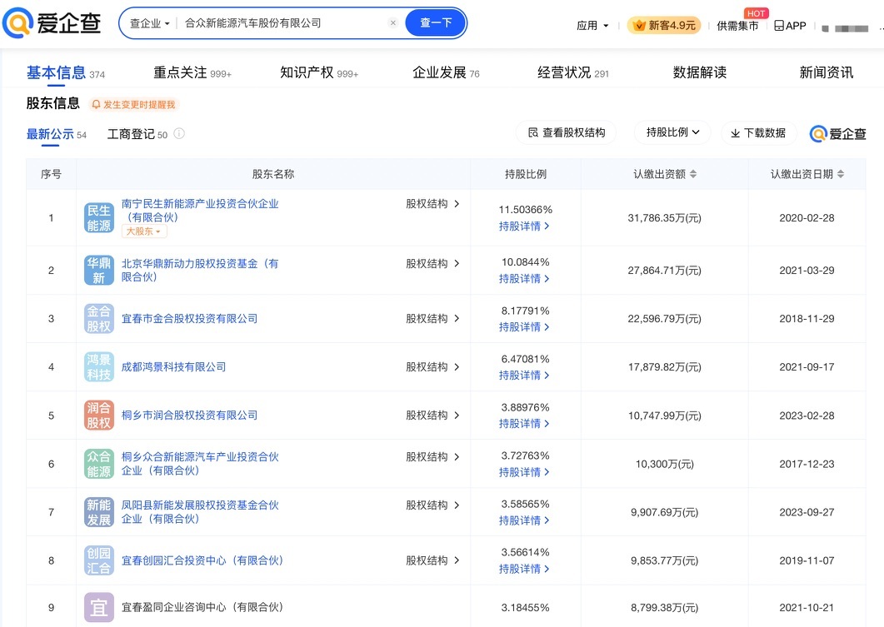
Task: Click the 新能发展 company logo
Action: tap(98, 513)
